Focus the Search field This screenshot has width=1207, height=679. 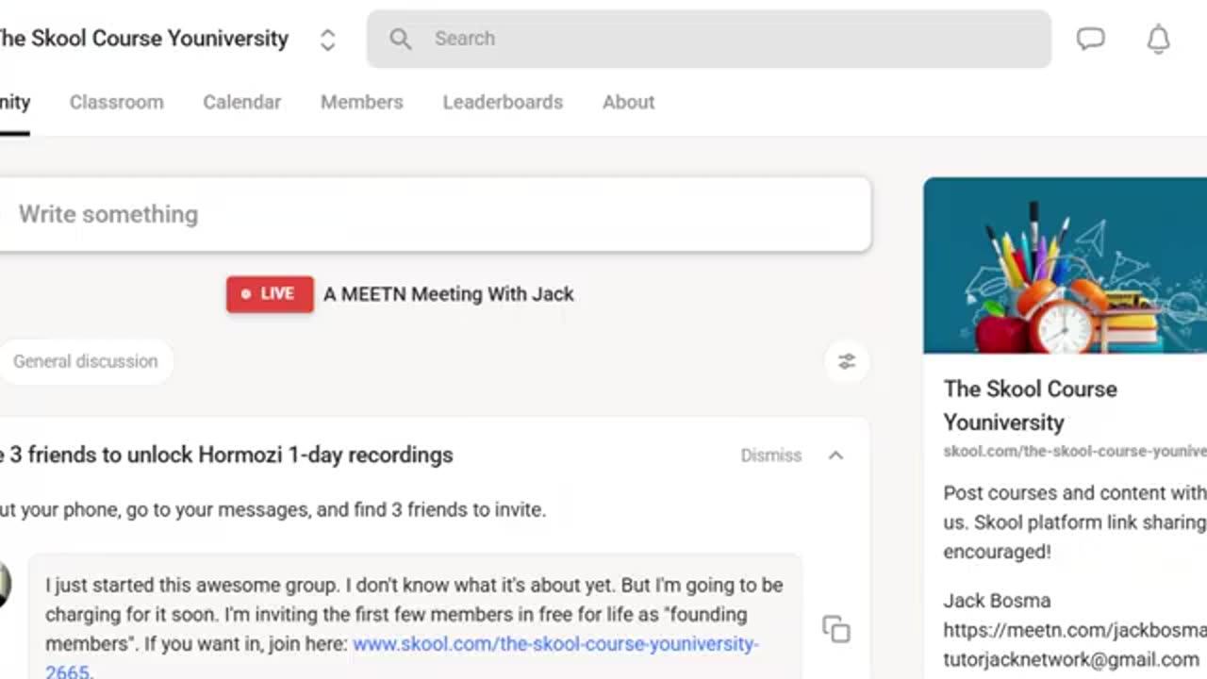[709, 39]
